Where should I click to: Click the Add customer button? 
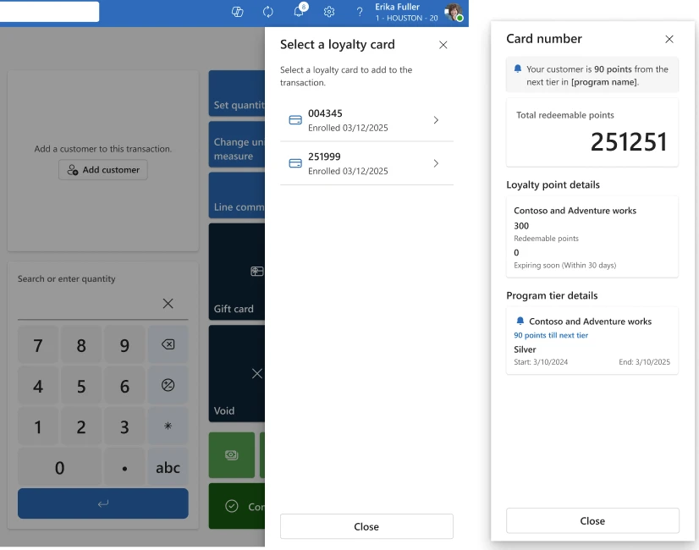tap(102, 169)
